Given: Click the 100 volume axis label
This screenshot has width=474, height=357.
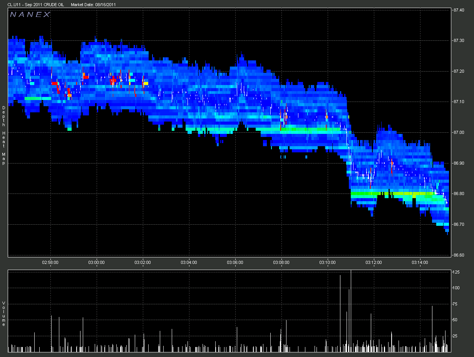Looking at the screenshot, I should (x=456, y=288).
